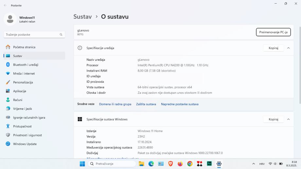301x169 pixels.
Task: Click the back arrow next to Postavke
Action: pos(5,5)
